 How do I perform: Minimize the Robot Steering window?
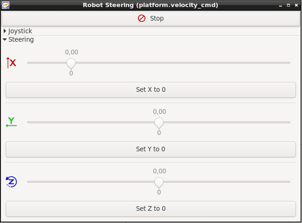click(280, 5)
